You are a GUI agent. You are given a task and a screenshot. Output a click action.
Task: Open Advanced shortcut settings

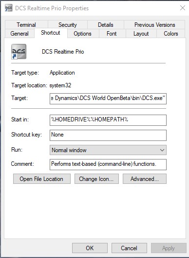(x=145, y=179)
